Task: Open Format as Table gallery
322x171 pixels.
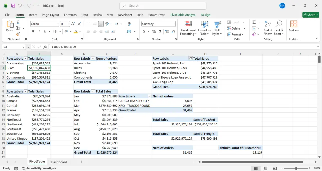Action: (204, 28)
